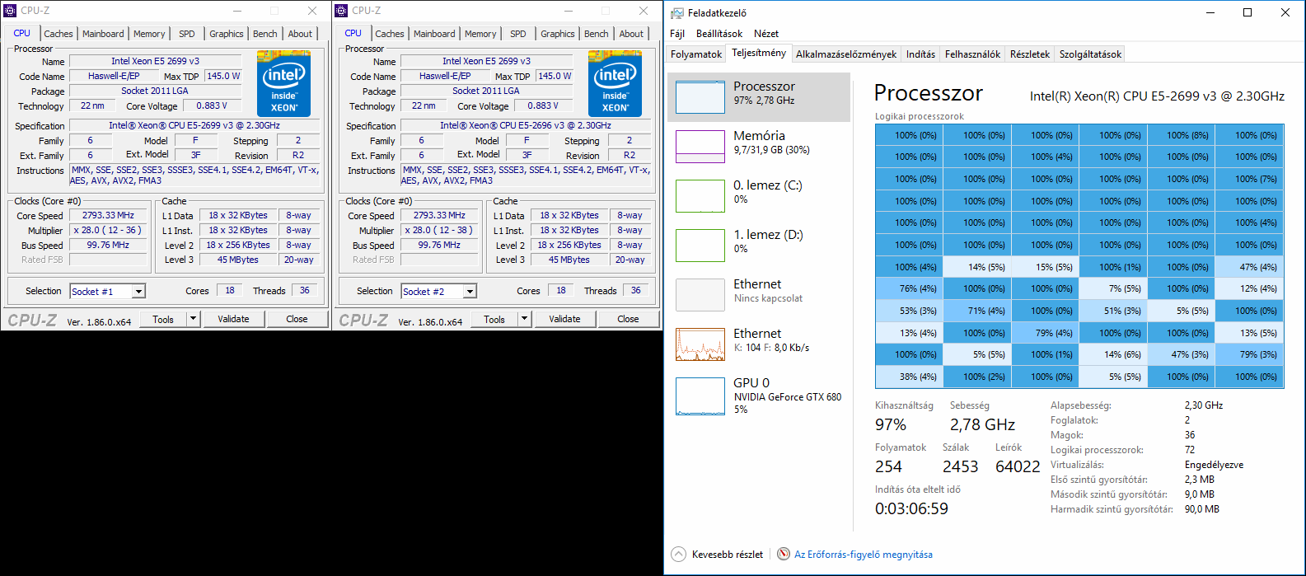Click left CPU-Z title bar app icon
Screen dimensions: 1306x576
(11, 11)
